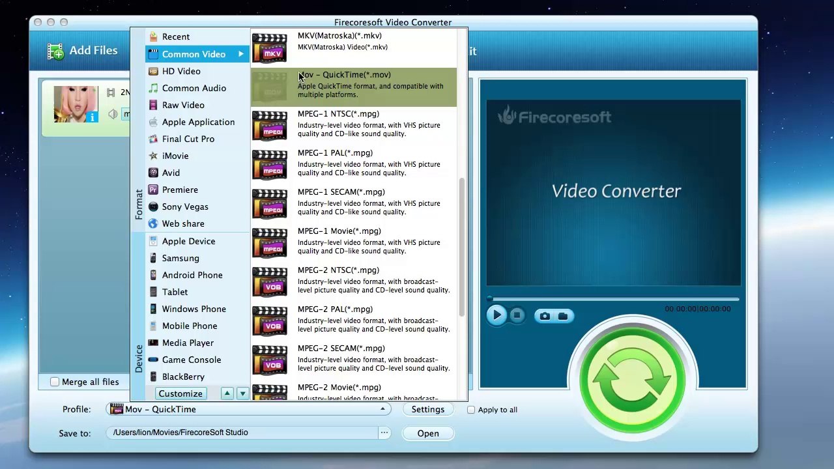The width and height of the screenshot is (834, 469).
Task: Select the MKV Matroska format icon
Action: (269, 48)
